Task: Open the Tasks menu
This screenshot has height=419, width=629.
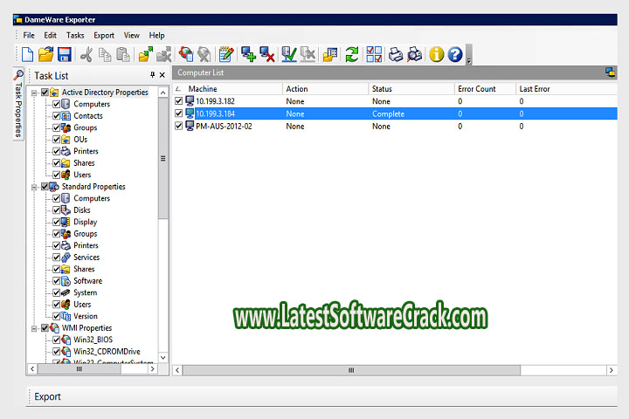Action: pos(75,36)
